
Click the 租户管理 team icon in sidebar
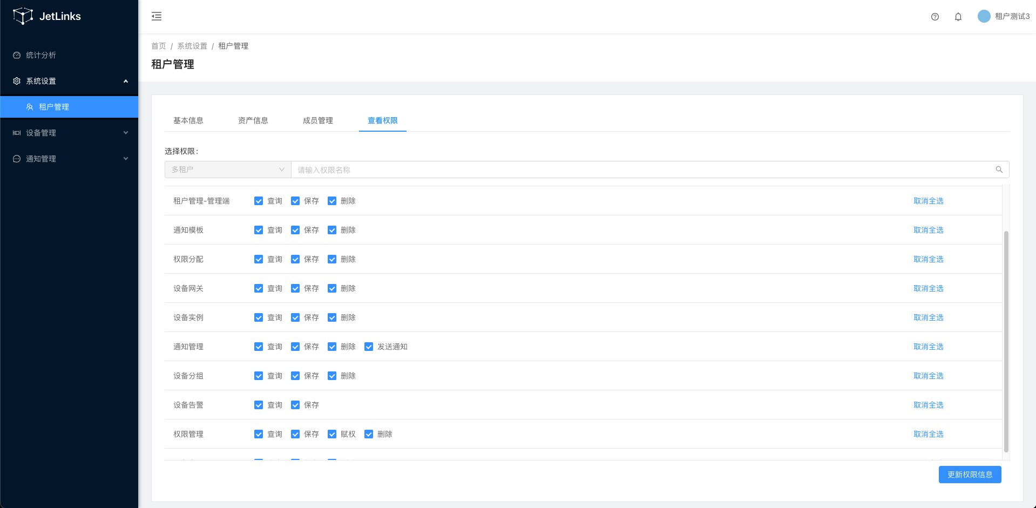pos(30,107)
